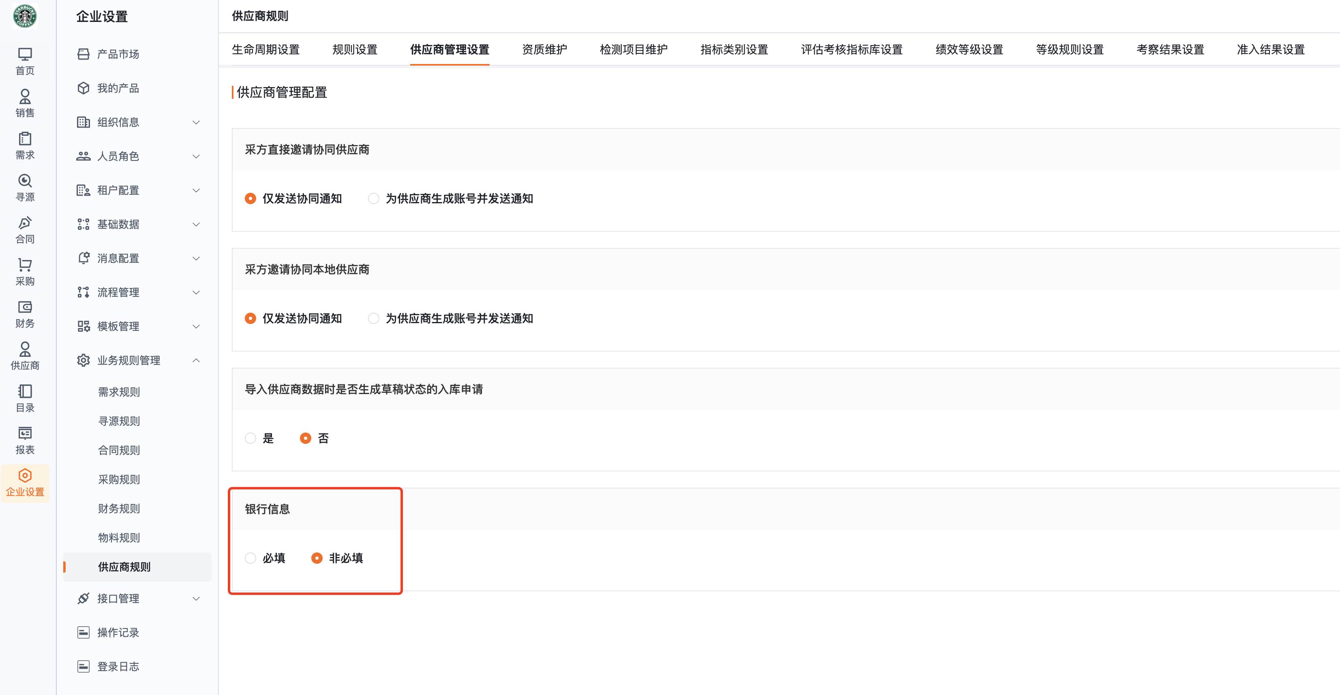Click the 组织信息 building icon
1340x695 pixels.
coord(83,122)
